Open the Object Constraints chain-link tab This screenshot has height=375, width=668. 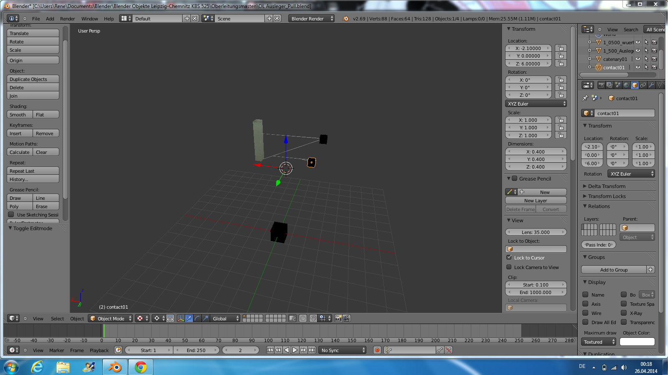tap(643, 85)
